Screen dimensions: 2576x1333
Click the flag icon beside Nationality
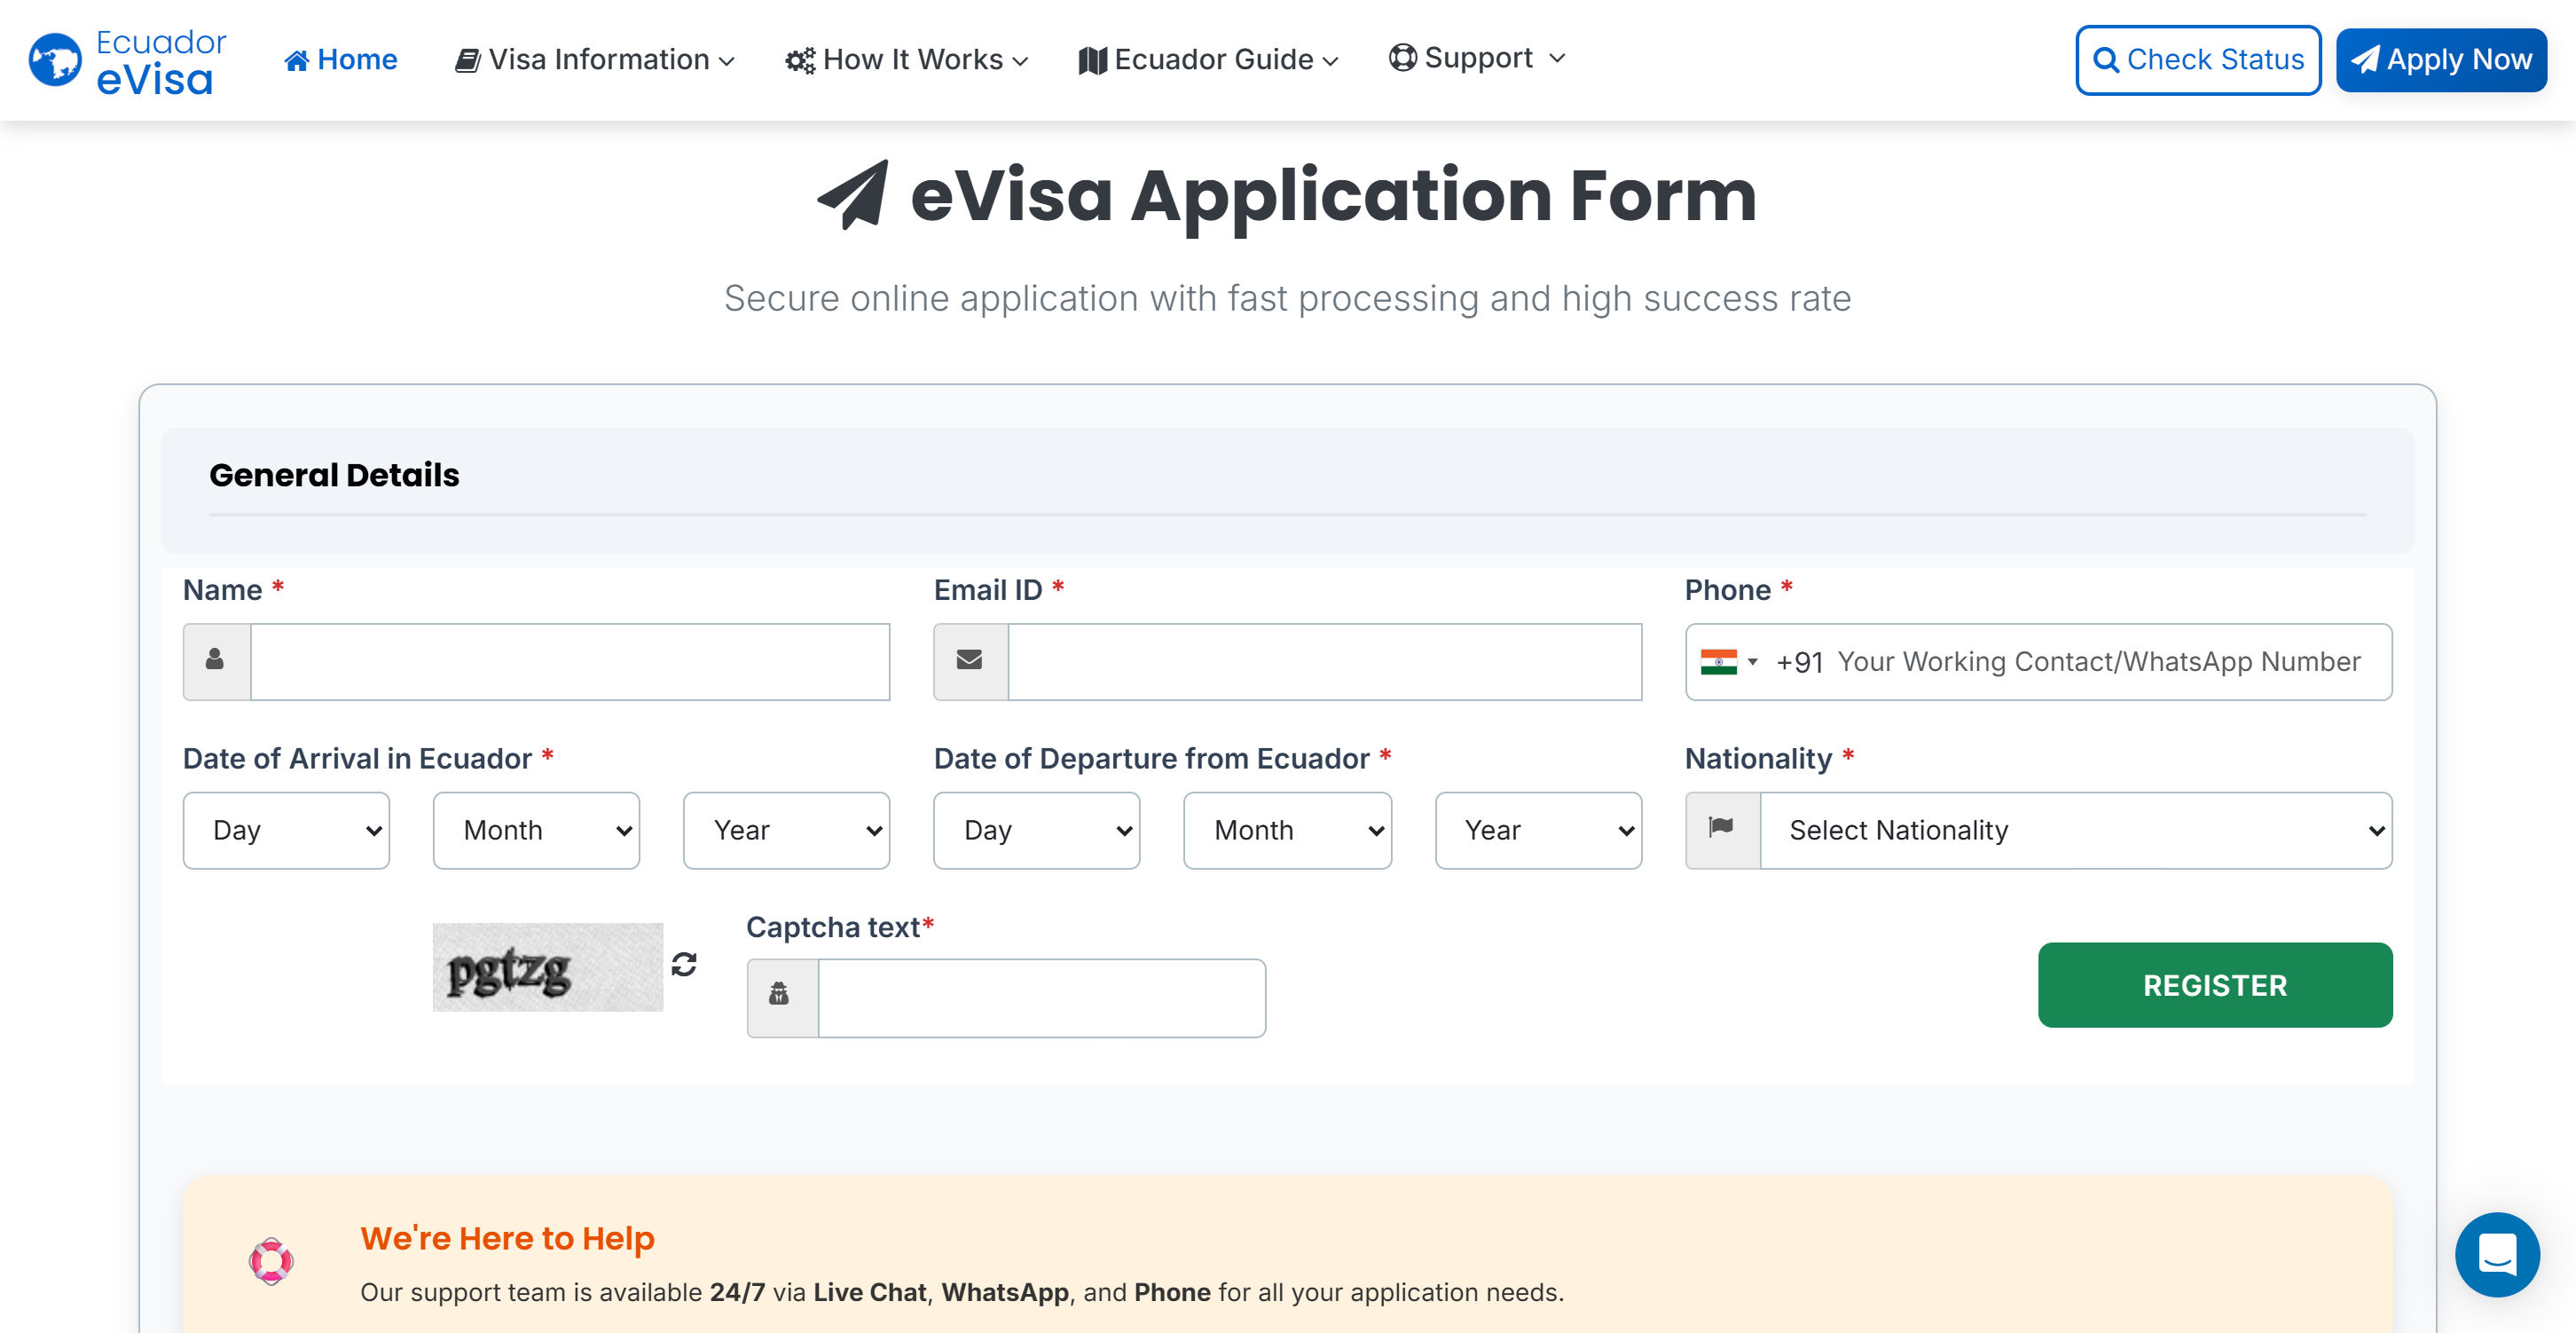1721,829
